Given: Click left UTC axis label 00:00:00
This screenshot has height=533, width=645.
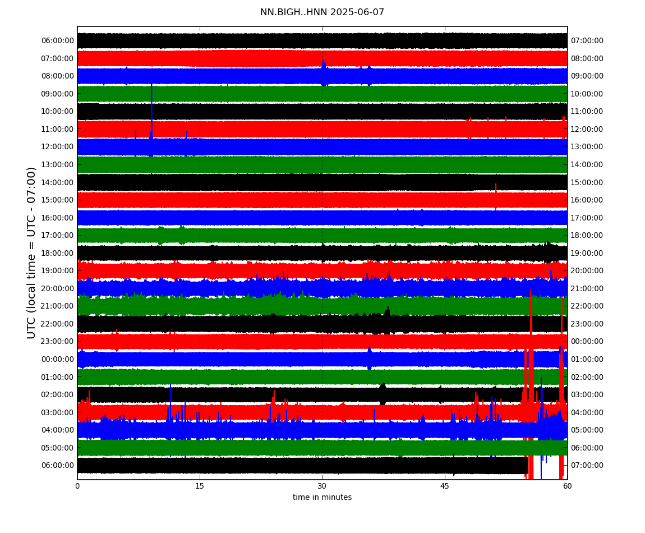Looking at the screenshot, I should [x=58, y=359].
